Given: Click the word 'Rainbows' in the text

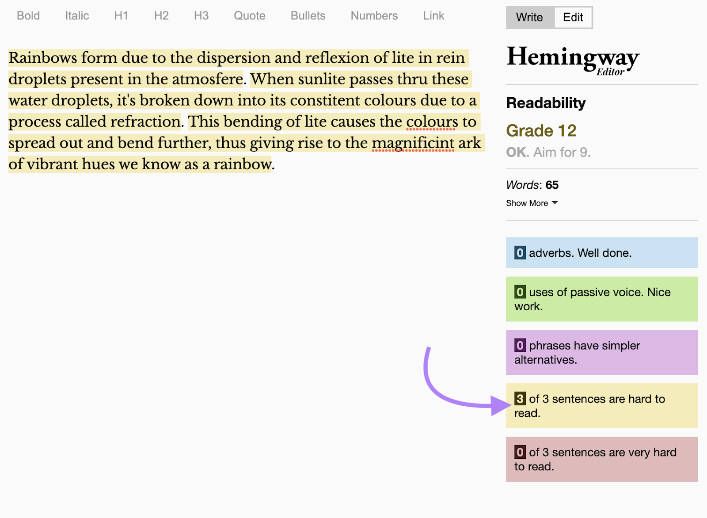Looking at the screenshot, I should (x=43, y=58).
